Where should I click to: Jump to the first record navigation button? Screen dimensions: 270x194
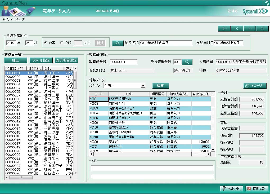[x=224, y=29]
